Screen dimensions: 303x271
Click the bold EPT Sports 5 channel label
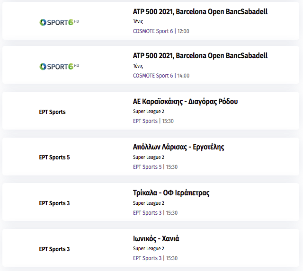coord(54,157)
